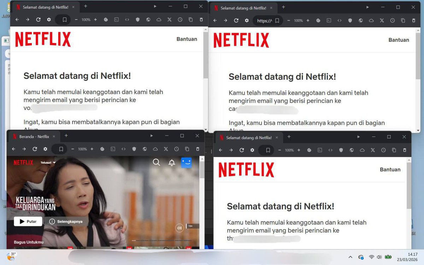Open settings gear in 'th' email window
424x265 pixels.
click(252, 150)
